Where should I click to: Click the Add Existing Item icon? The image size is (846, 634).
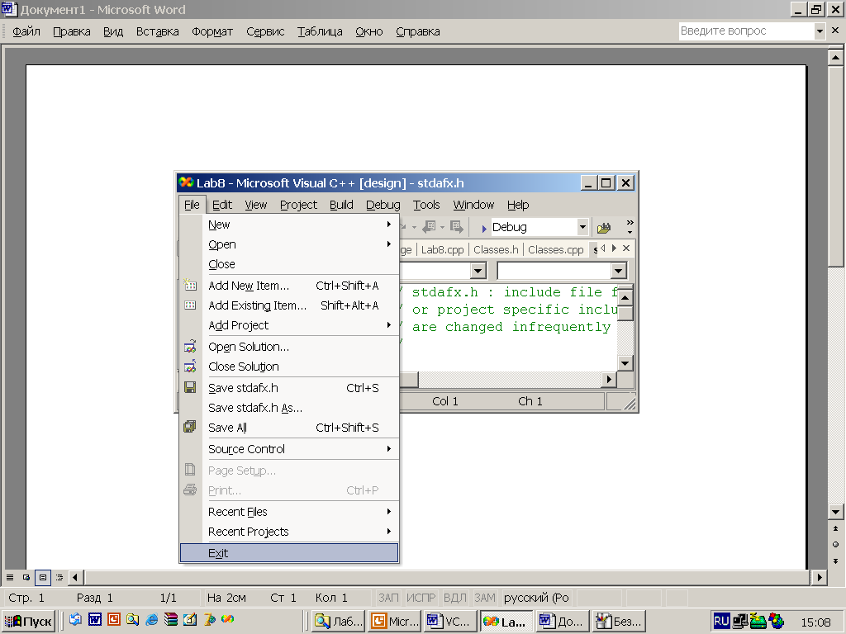[190, 305]
